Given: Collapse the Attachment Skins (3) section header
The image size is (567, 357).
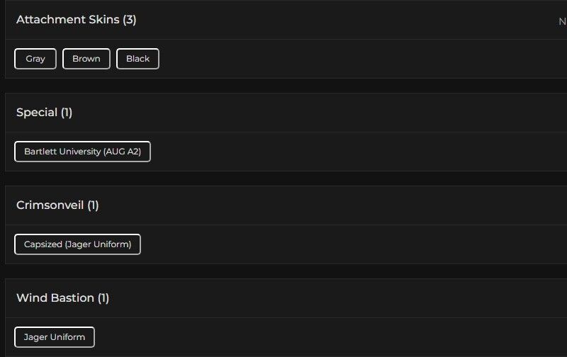Looking at the screenshot, I should point(68,20).
